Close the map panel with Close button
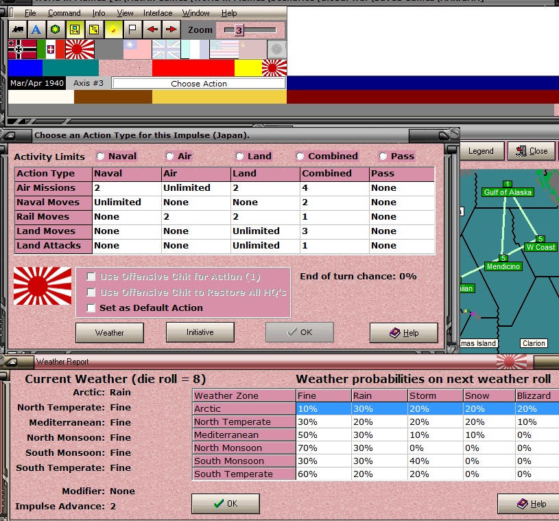Screen dimensions: 559x521 click(x=532, y=151)
